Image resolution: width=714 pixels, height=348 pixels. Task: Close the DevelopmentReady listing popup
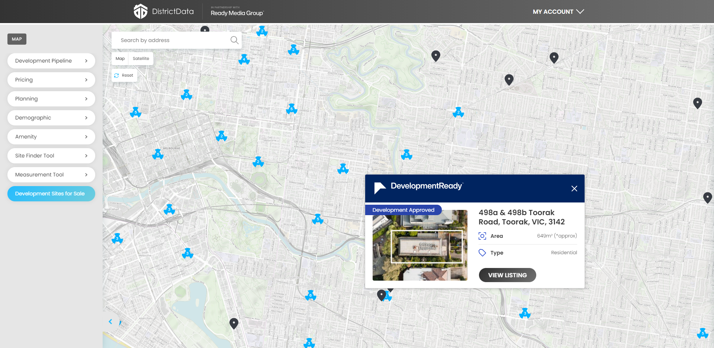pos(574,189)
